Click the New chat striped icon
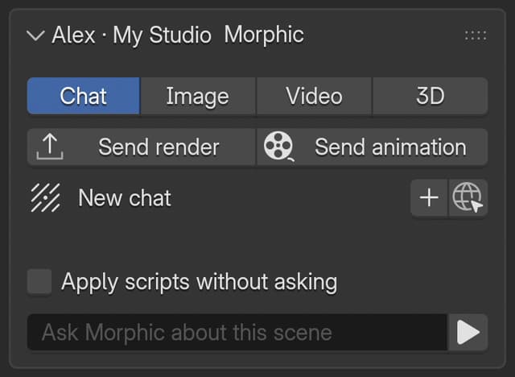Screen dimensions: 515x377 (x=46, y=198)
